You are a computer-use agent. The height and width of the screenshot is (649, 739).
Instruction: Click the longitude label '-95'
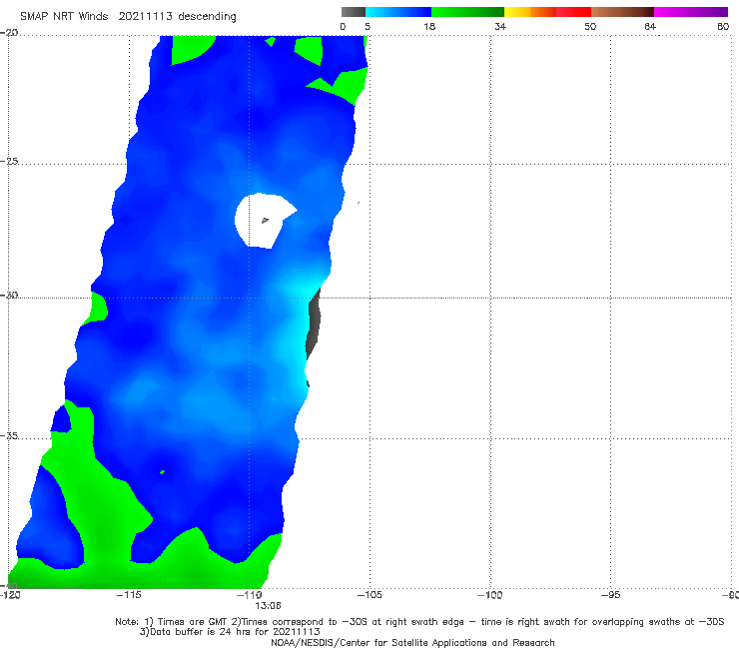(x=611, y=595)
